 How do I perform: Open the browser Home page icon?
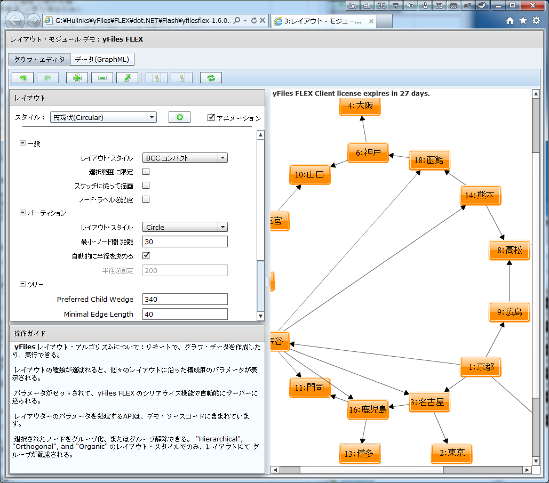(x=510, y=21)
